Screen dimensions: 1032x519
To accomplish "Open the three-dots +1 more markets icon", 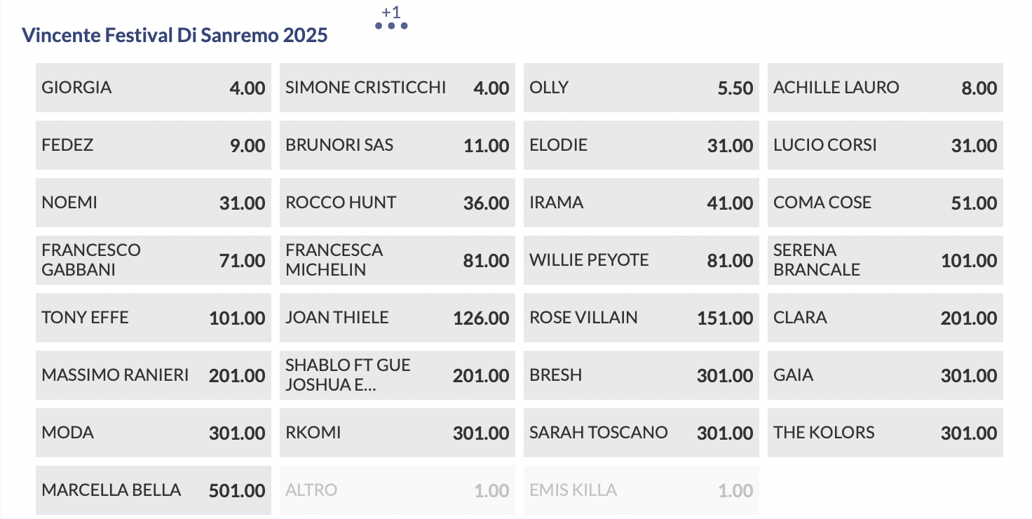I will point(391,25).
